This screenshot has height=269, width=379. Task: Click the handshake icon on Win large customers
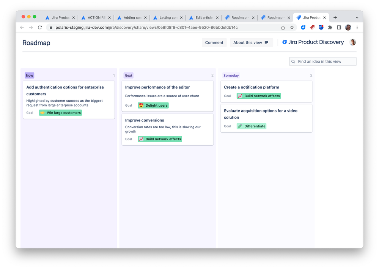(x=42, y=113)
